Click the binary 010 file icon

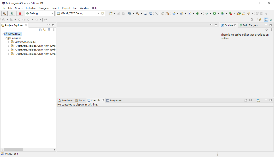145,14
